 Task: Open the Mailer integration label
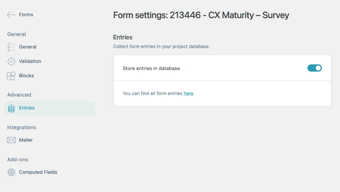point(26,140)
